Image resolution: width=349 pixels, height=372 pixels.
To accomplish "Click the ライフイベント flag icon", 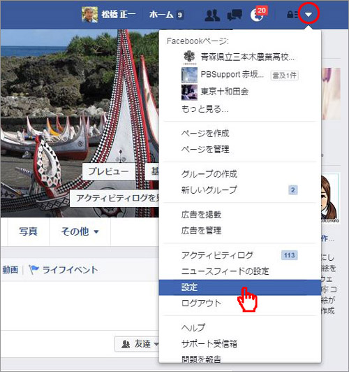I will click(34, 270).
